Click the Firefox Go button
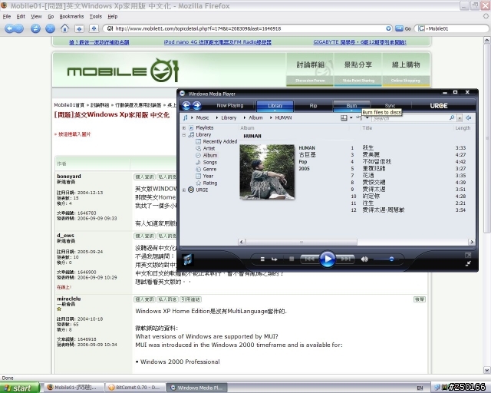 403,28
